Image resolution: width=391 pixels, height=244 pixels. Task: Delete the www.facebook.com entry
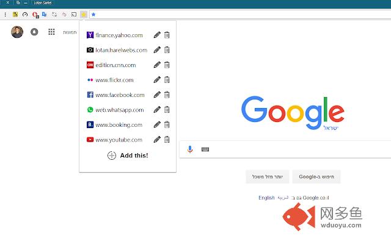pyautogui.click(x=167, y=95)
